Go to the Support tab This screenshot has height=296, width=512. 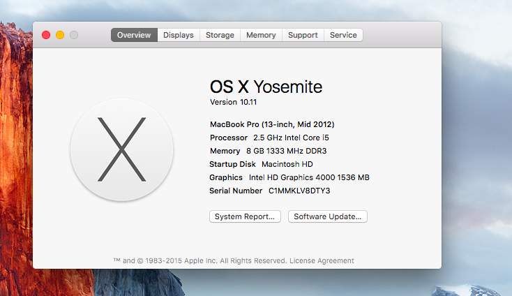(x=303, y=35)
